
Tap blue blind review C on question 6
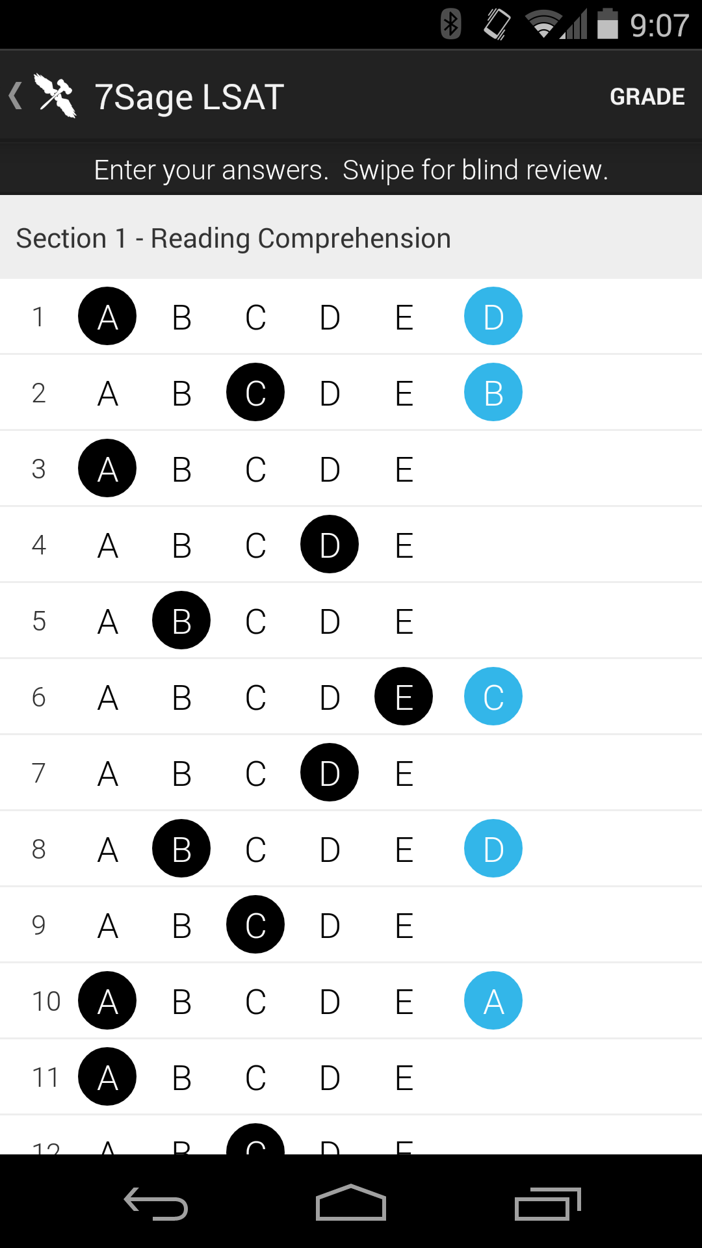[x=493, y=697]
